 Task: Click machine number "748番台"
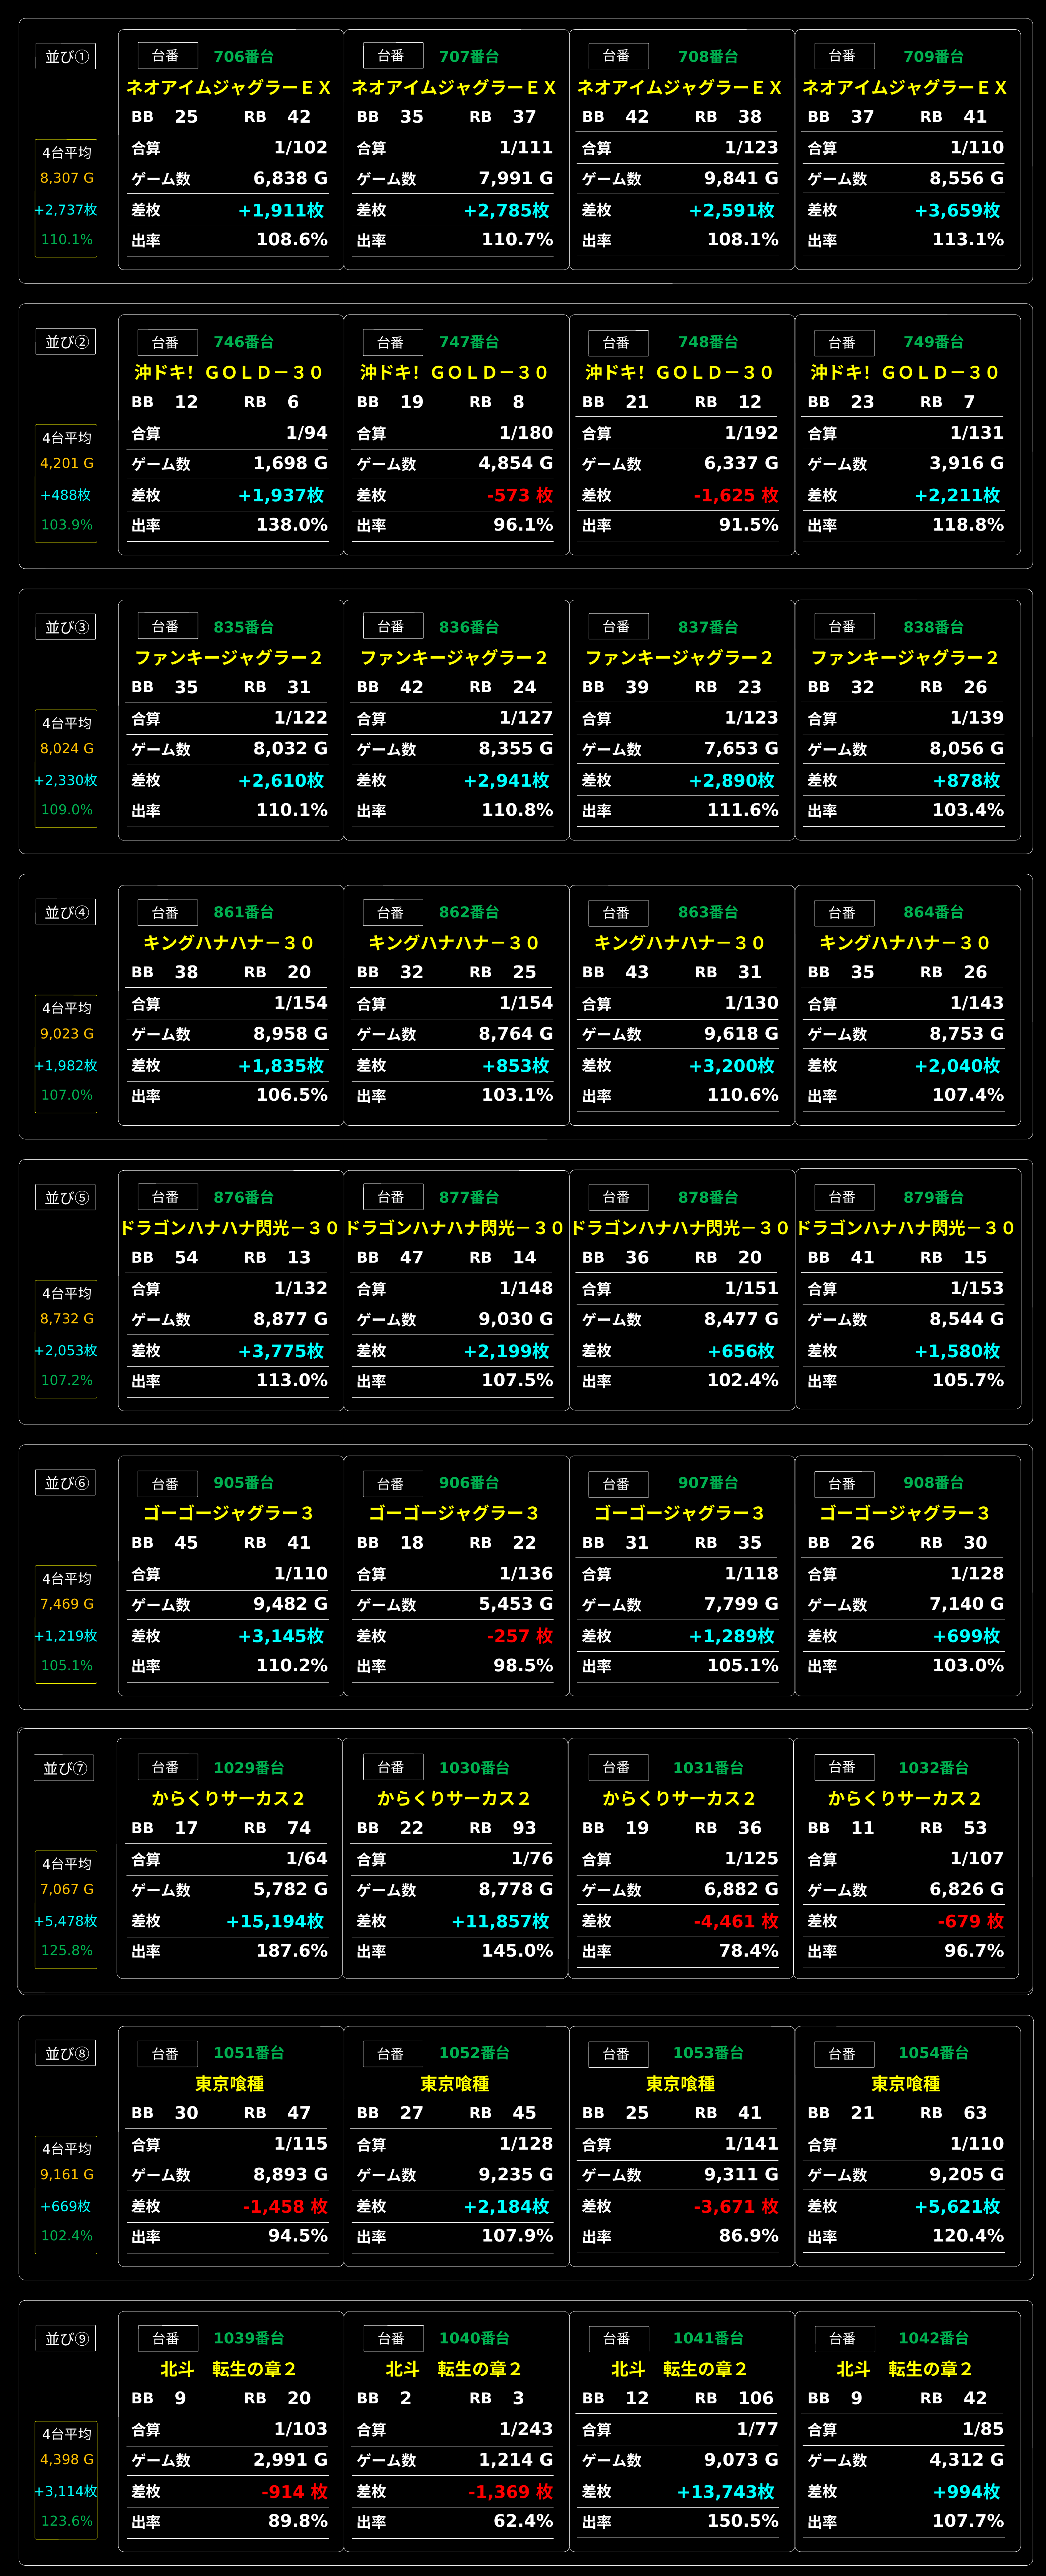708,342
